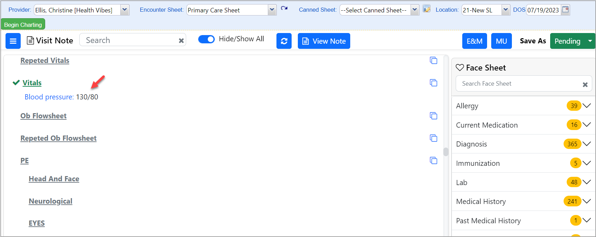Open the Vitals link
596x237 pixels.
pos(32,83)
